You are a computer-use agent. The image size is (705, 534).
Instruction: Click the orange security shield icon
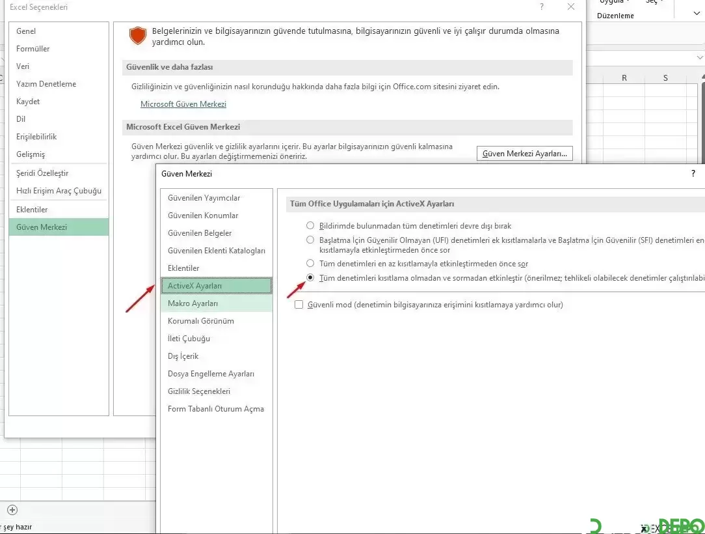point(138,36)
